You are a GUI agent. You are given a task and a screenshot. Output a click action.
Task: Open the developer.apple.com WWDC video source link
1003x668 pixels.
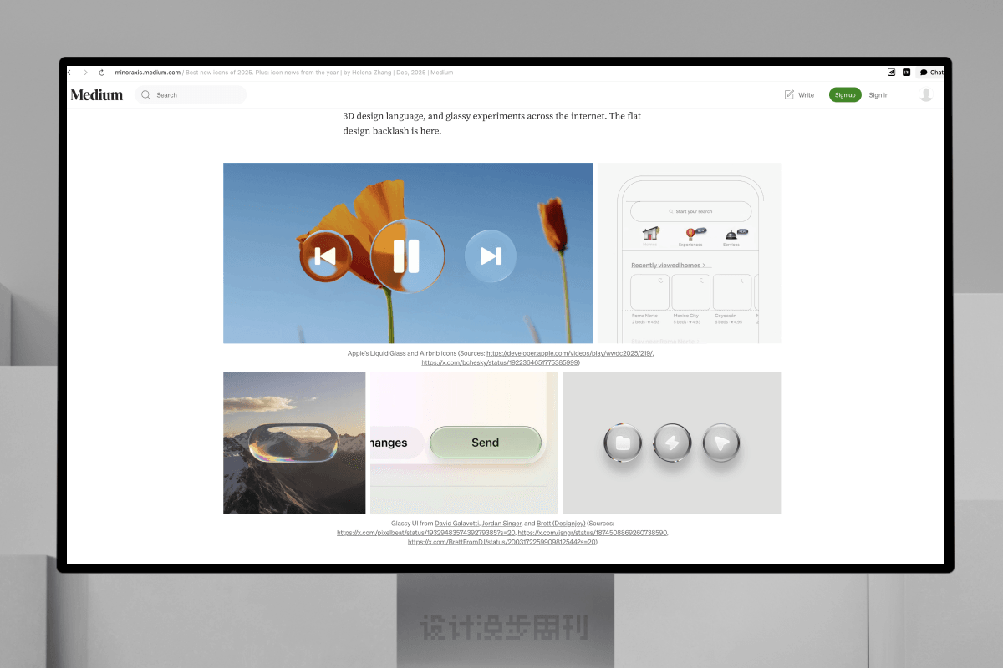[x=569, y=353]
